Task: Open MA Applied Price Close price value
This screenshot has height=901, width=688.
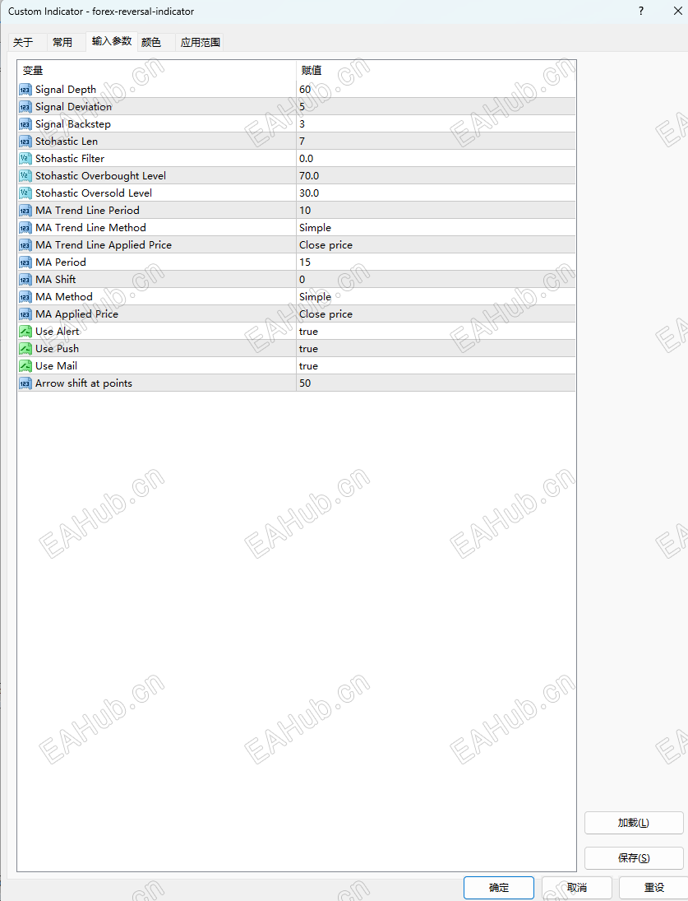Action: [x=436, y=313]
